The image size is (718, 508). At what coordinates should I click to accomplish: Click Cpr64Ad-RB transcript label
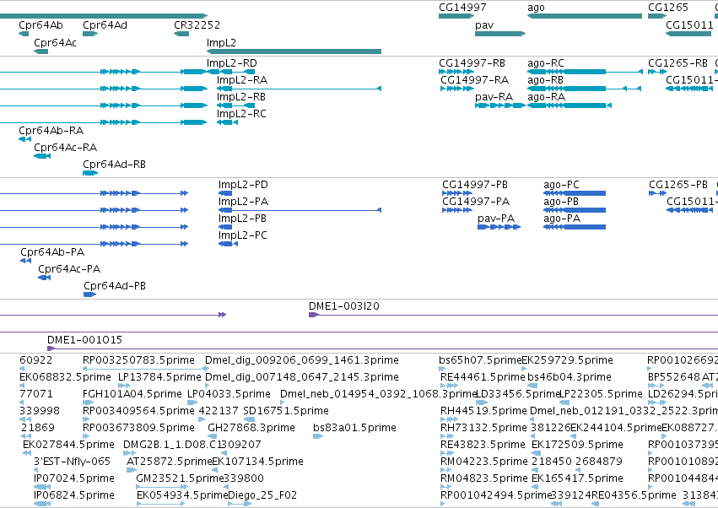pyautogui.click(x=114, y=165)
